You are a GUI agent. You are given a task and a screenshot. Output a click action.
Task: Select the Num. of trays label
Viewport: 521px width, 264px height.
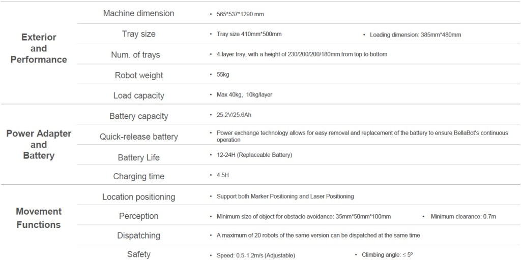tap(138, 55)
